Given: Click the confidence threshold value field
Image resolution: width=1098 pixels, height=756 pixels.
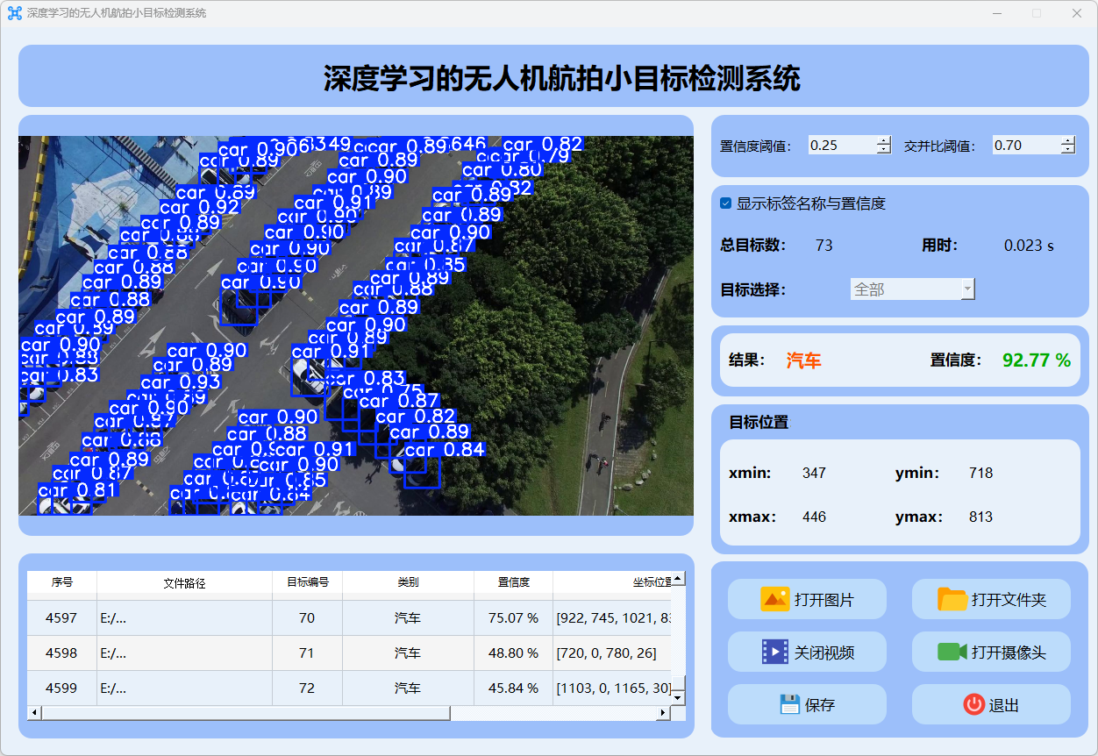Looking at the screenshot, I should [x=840, y=146].
